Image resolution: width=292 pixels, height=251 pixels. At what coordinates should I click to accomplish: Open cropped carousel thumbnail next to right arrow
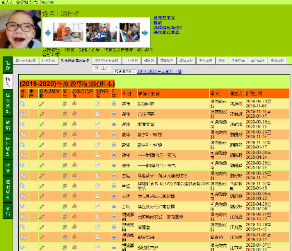pyautogui.click(x=129, y=32)
